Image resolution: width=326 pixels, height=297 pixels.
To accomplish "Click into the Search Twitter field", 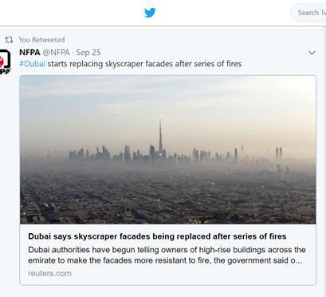I will 309,13.
